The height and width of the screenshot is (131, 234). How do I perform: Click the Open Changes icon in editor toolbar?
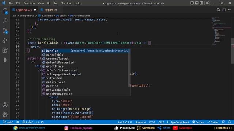click(219, 10)
